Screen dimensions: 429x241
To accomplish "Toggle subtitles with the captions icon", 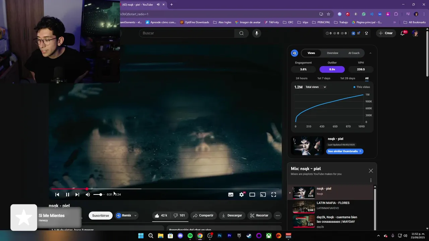I will (231, 194).
